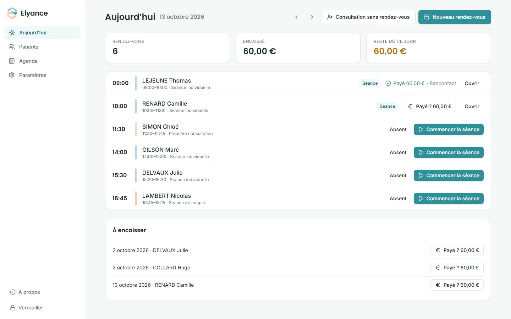Click the 16:45 time slot label
The width and height of the screenshot is (511, 319).
click(120, 198)
